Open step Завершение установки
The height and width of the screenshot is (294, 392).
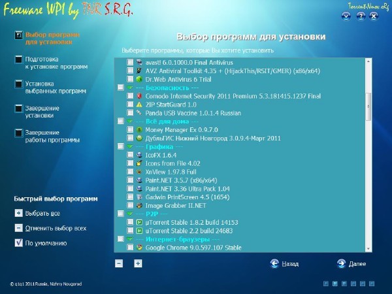click(37, 112)
